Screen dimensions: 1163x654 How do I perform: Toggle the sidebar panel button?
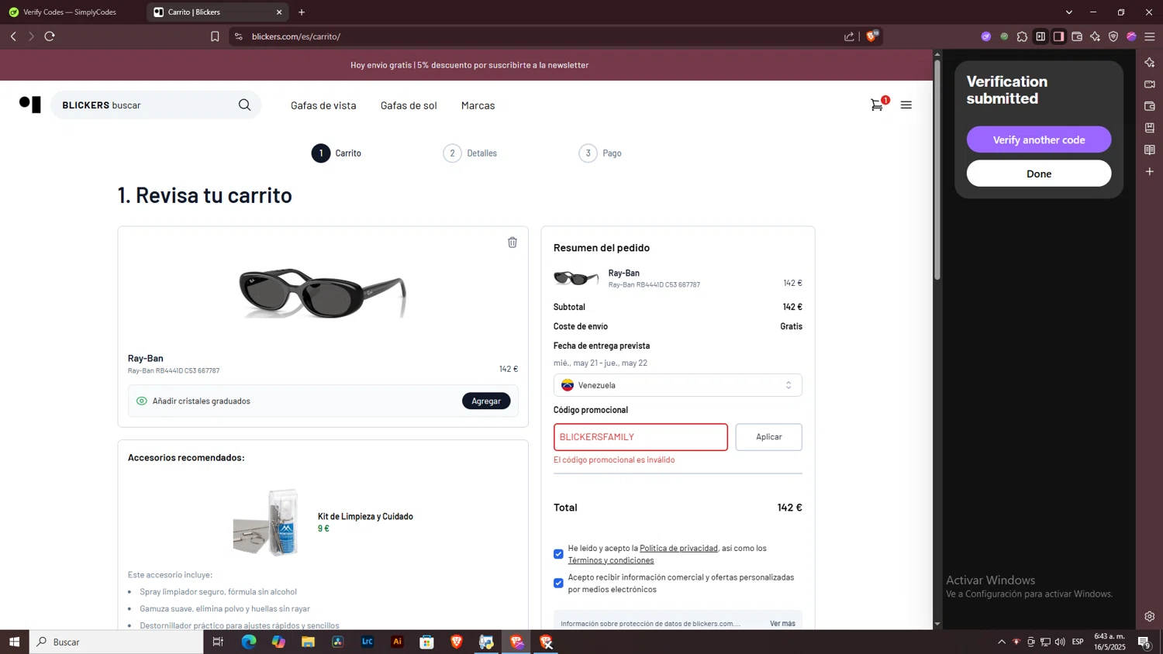1058,36
